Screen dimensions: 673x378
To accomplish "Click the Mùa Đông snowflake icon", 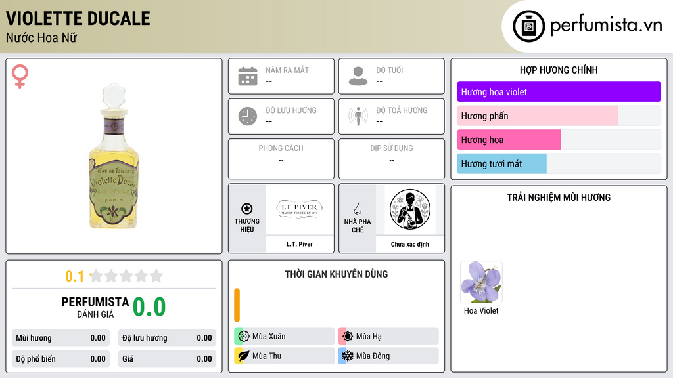I will (347, 356).
